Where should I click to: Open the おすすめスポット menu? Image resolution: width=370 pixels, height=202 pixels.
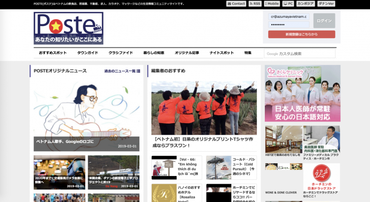[x=53, y=53]
